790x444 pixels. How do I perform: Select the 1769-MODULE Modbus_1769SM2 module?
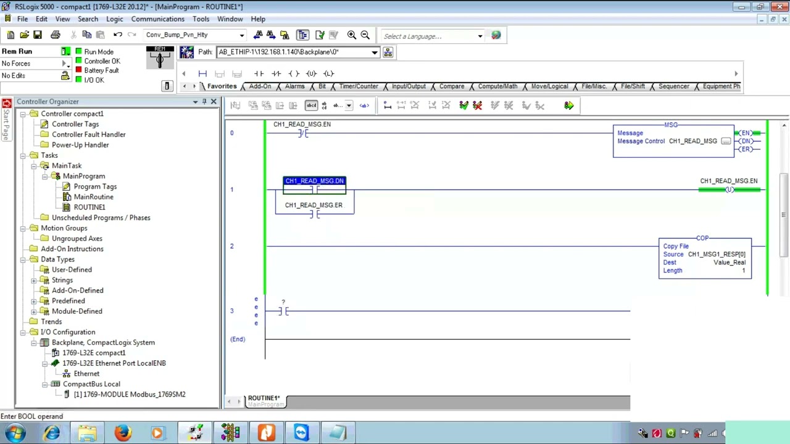130,394
